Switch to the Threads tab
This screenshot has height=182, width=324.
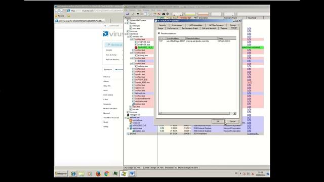224,28
